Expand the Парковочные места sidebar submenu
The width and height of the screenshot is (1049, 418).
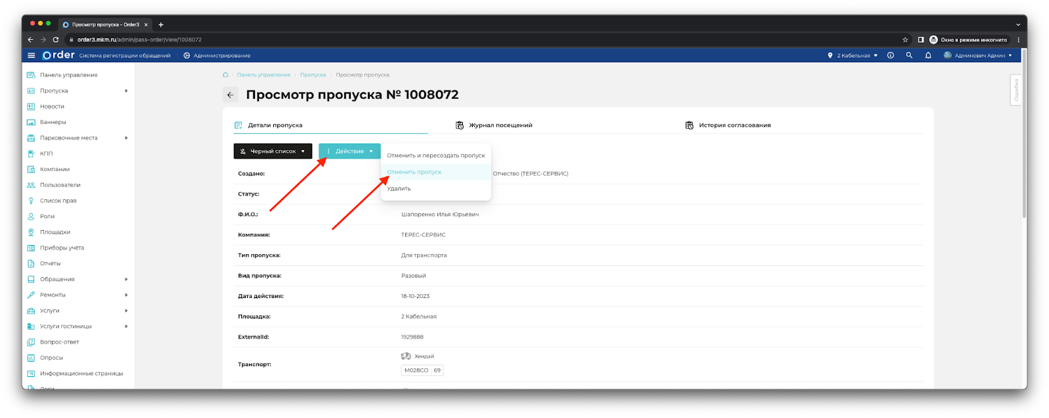point(126,138)
